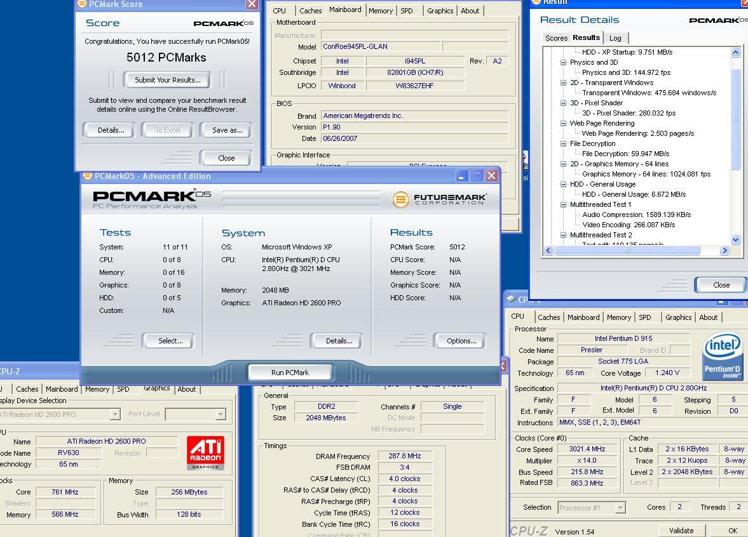Collapse the Multithreaded Test 1 node

pyautogui.click(x=564, y=205)
